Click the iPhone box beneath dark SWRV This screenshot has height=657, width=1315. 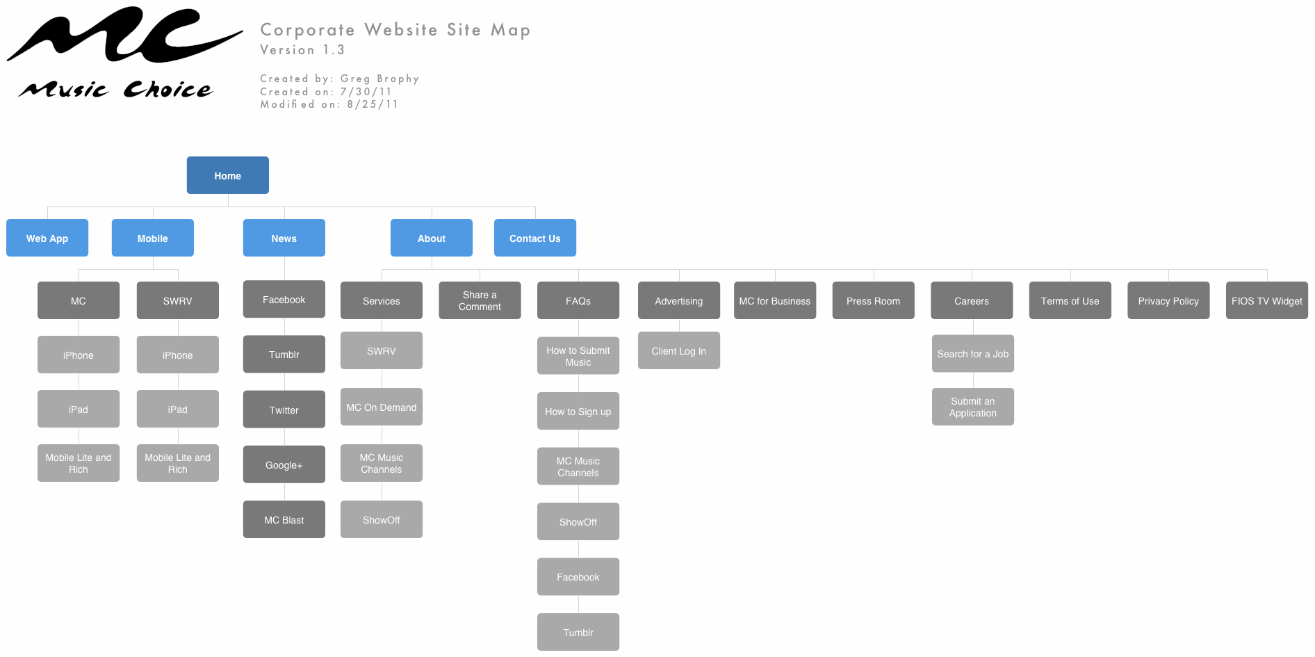178,355
